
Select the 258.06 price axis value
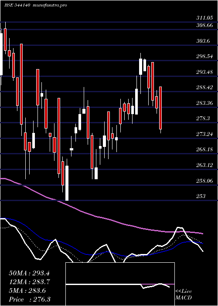coord(204,181)
